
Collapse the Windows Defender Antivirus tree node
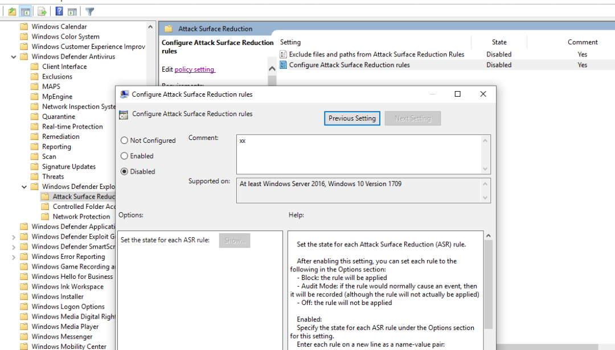click(14, 57)
